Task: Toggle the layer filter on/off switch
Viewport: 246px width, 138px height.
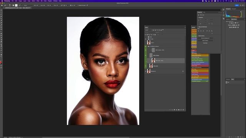Action: 163,30
